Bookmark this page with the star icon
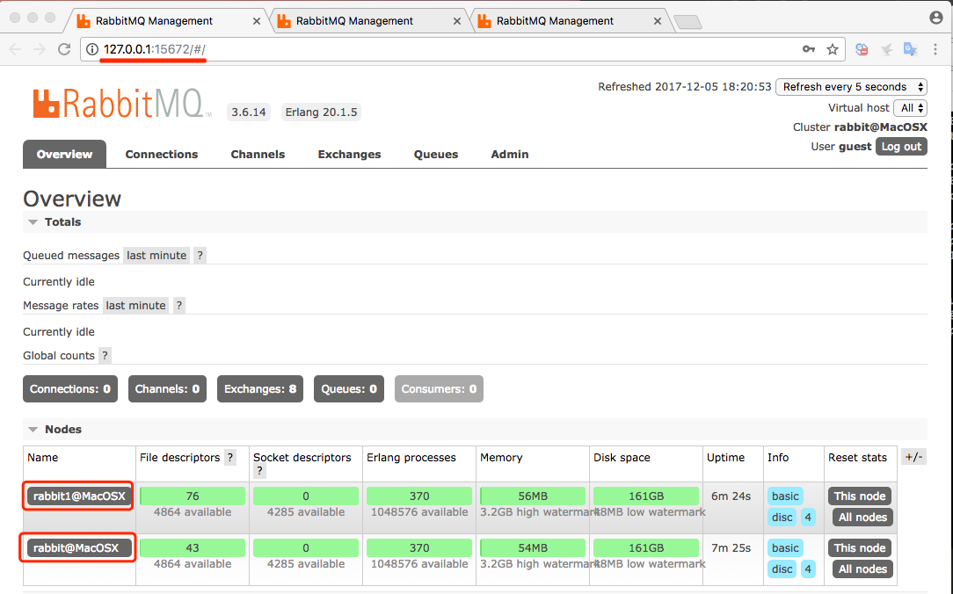 833,49
